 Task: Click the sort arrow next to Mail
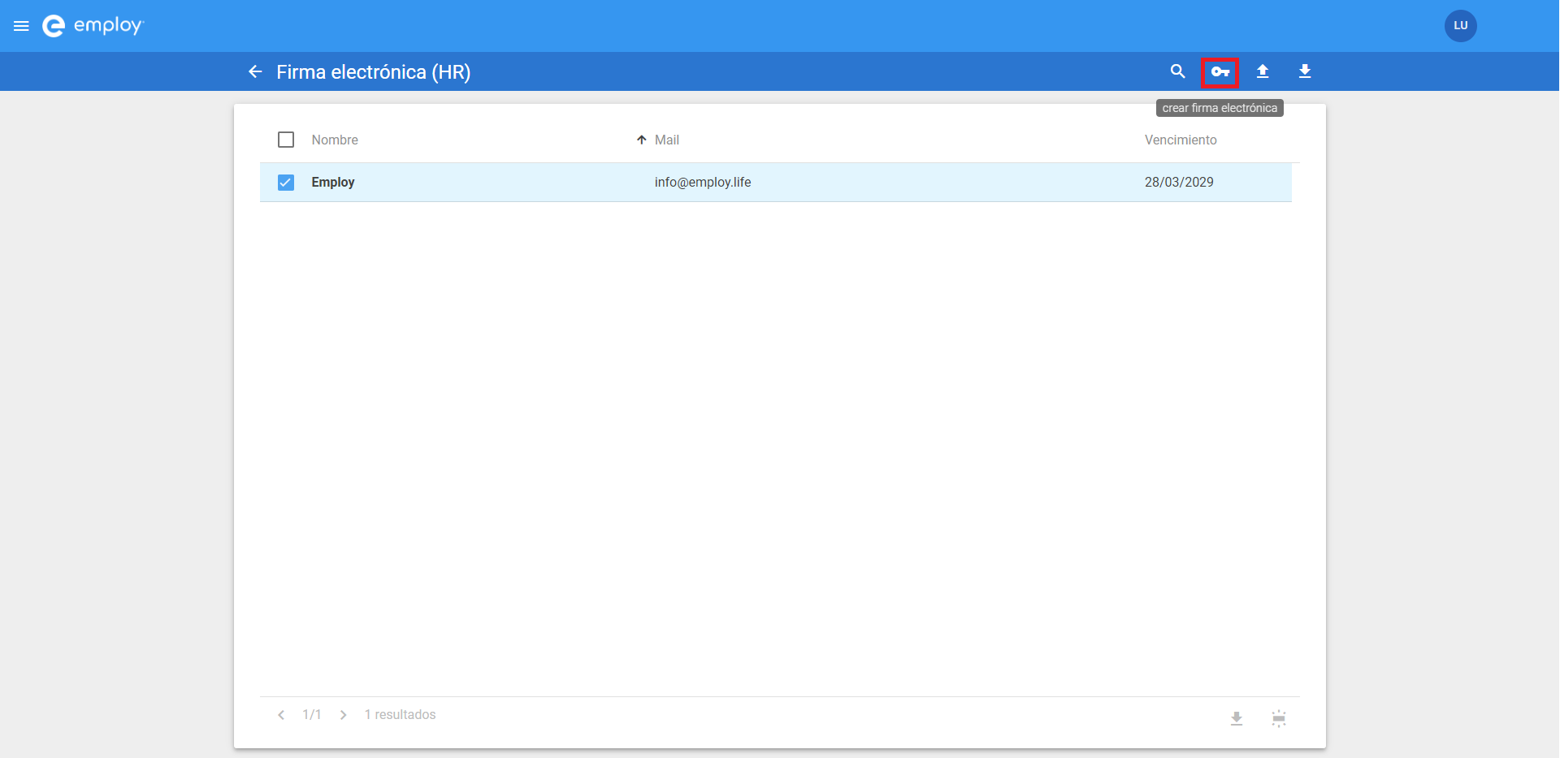pyautogui.click(x=642, y=140)
